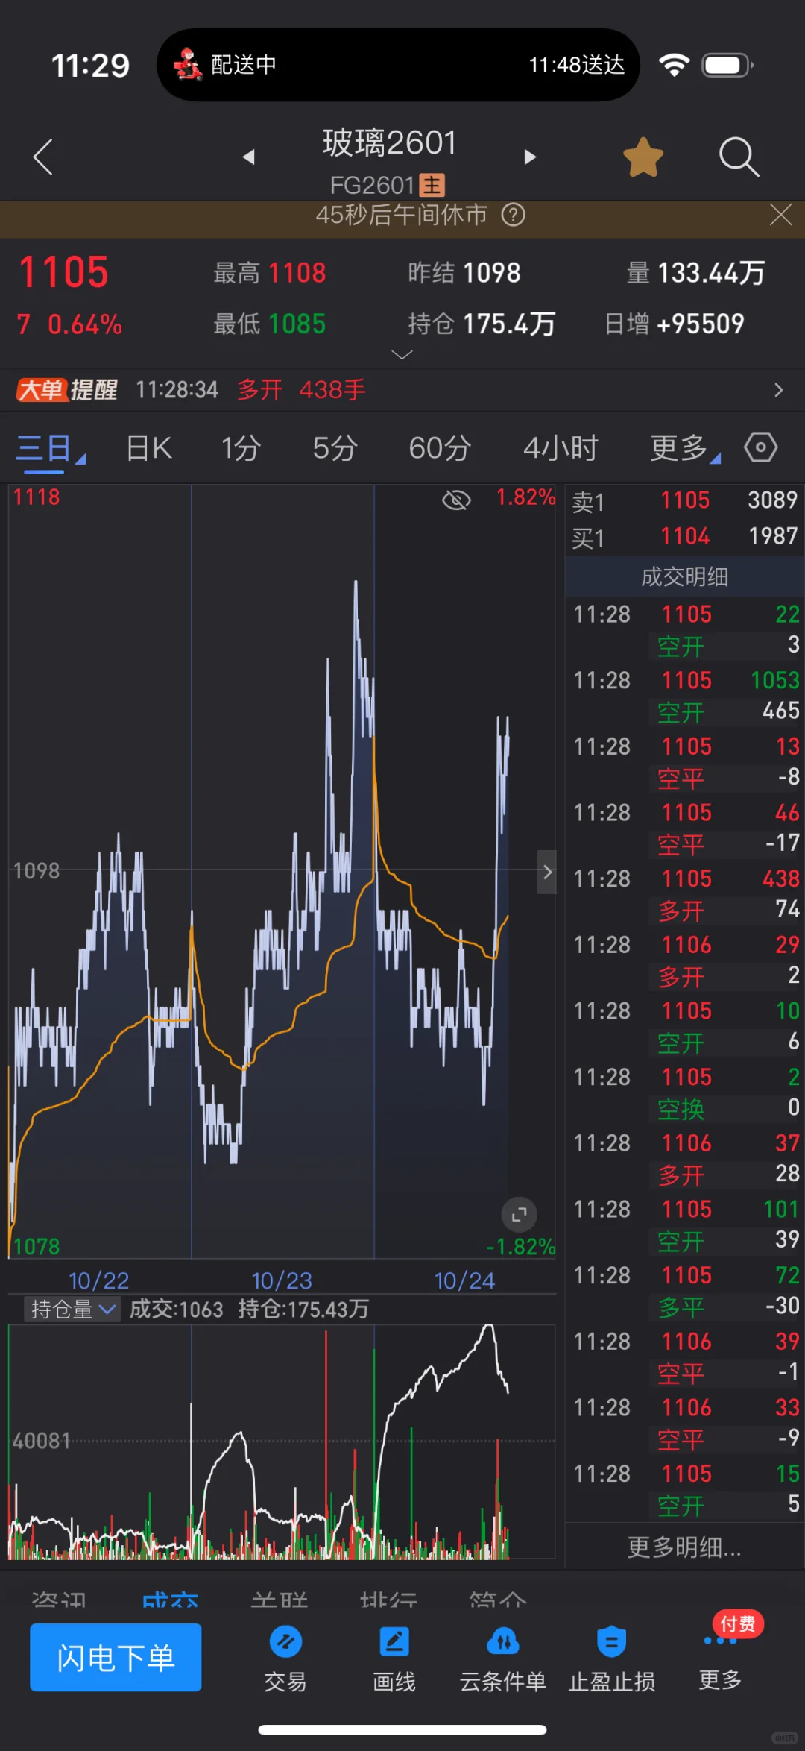Select the 60分 chart tab
This screenshot has height=1751, width=805.
point(440,448)
